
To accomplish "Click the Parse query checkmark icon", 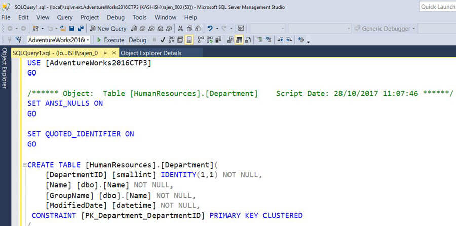I will (163, 40).
